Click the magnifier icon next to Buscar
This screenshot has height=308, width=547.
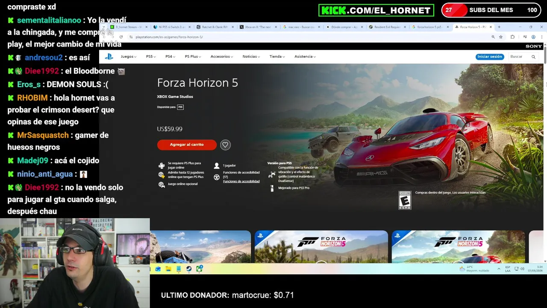(533, 56)
